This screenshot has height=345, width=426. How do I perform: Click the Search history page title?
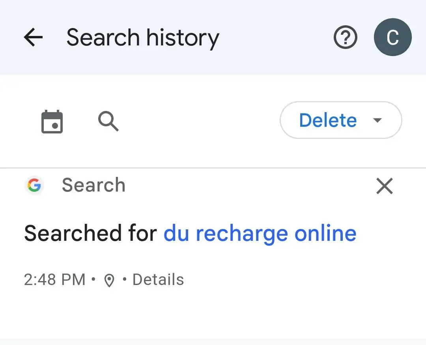pyautogui.click(x=143, y=38)
